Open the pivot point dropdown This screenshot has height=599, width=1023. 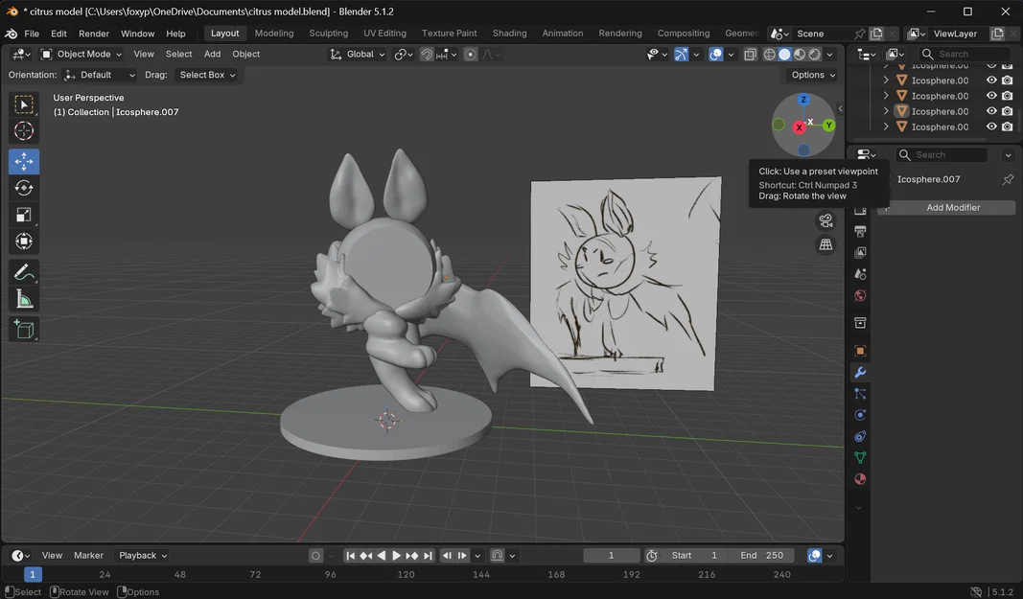point(404,55)
